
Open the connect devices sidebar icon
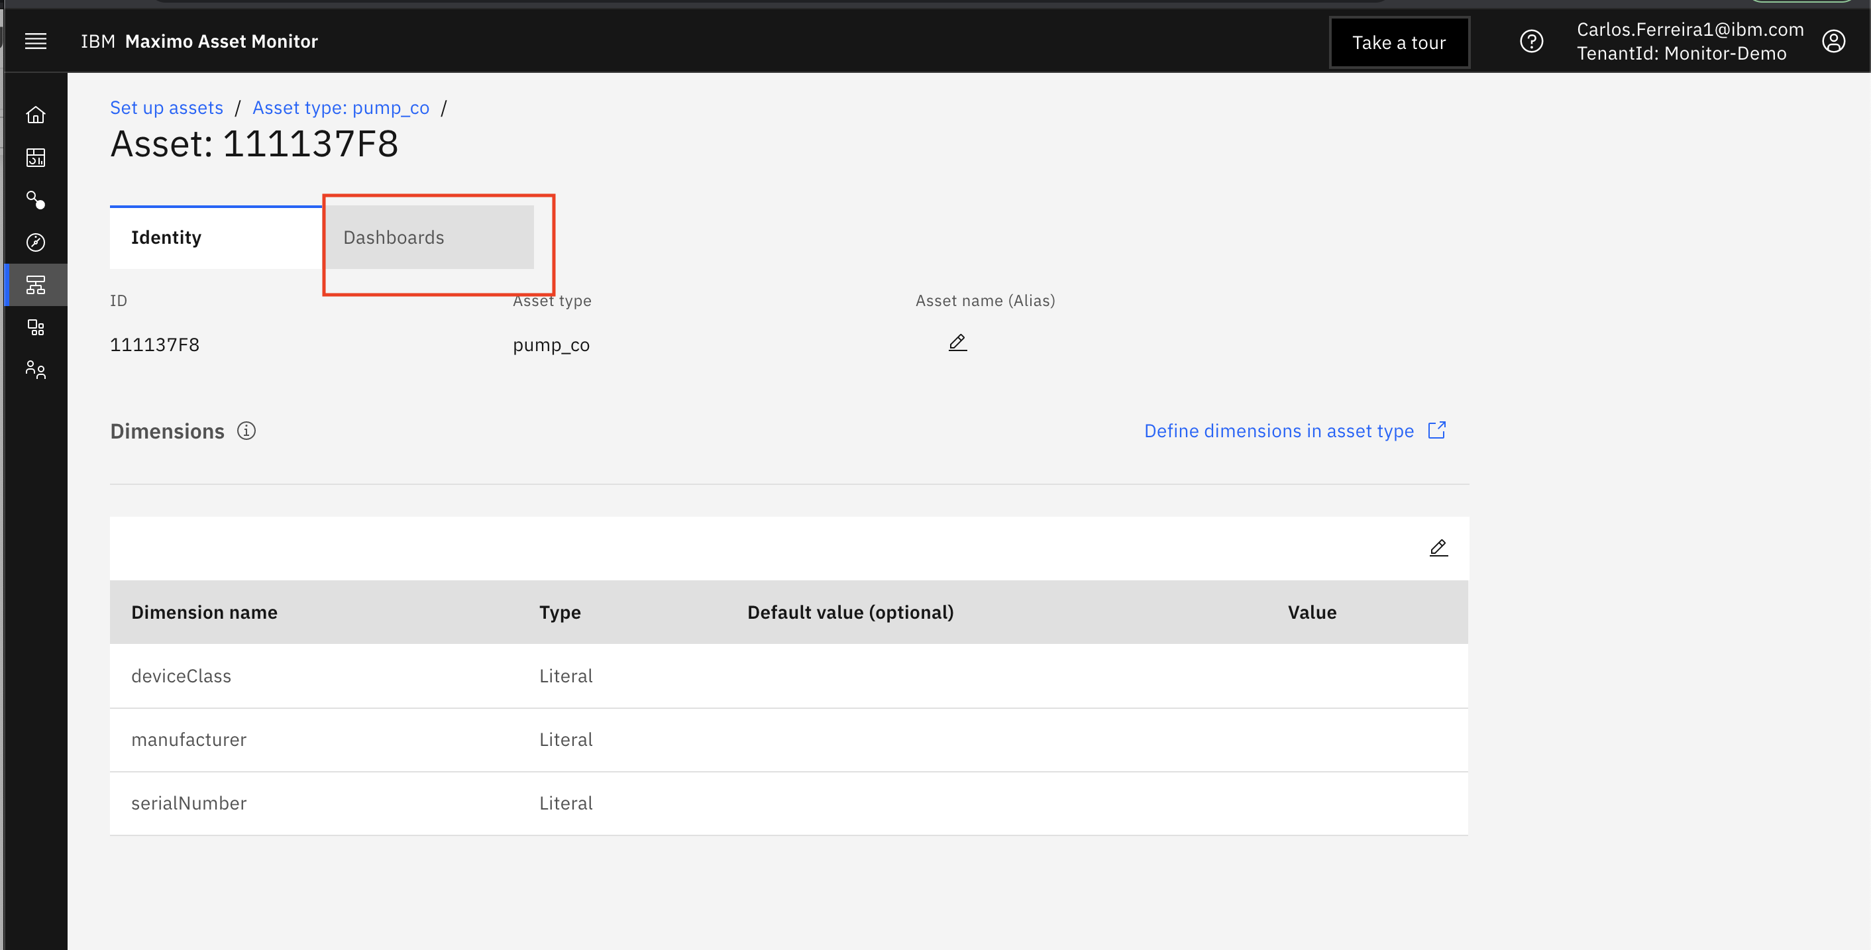coord(36,199)
